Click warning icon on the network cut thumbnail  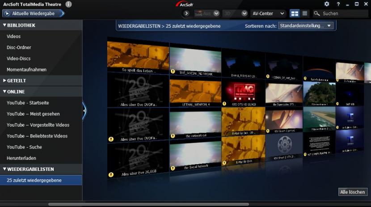173,136
